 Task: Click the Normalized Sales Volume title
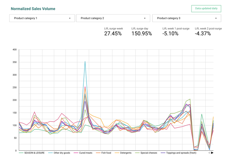33,9
